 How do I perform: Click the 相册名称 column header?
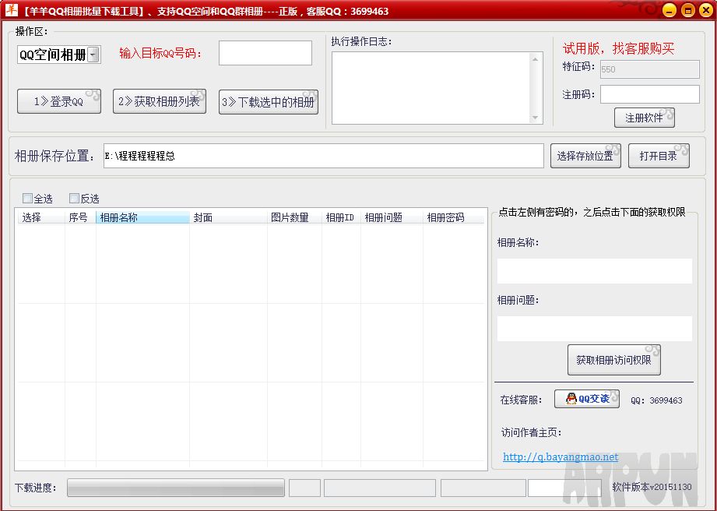pos(142,217)
